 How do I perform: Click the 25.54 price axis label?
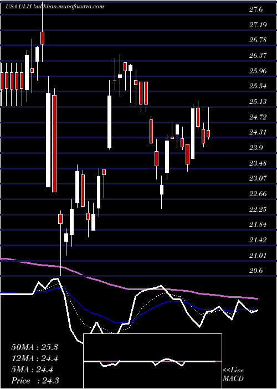click(258, 86)
